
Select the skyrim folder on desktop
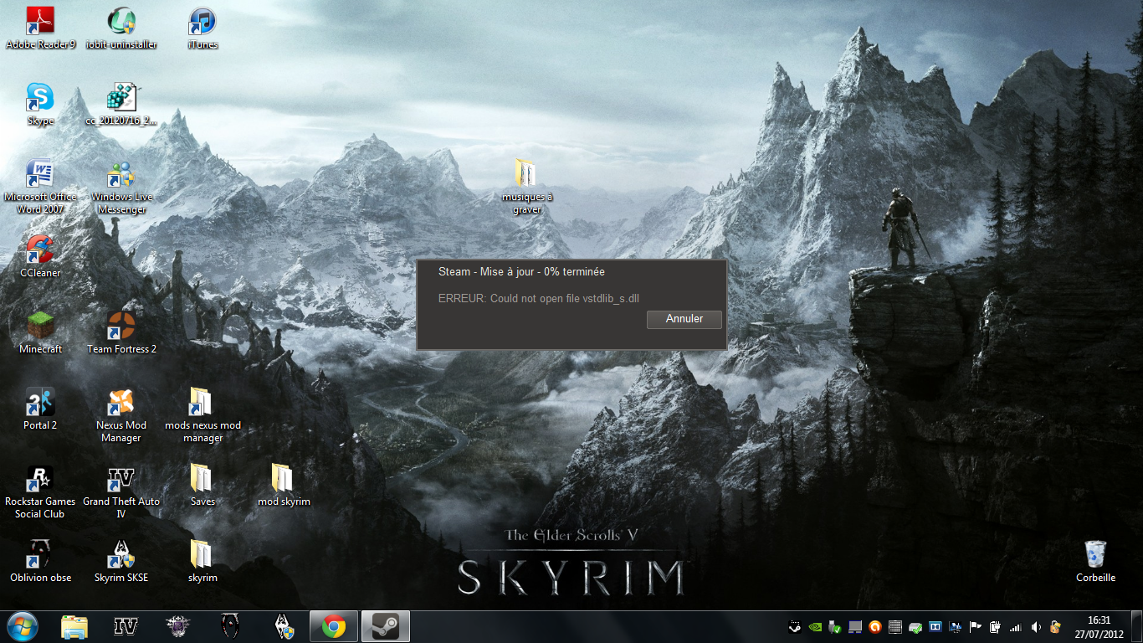tap(202, 561)
